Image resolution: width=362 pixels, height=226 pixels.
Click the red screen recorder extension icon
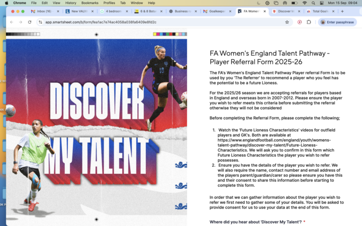[x=300, y=22]
